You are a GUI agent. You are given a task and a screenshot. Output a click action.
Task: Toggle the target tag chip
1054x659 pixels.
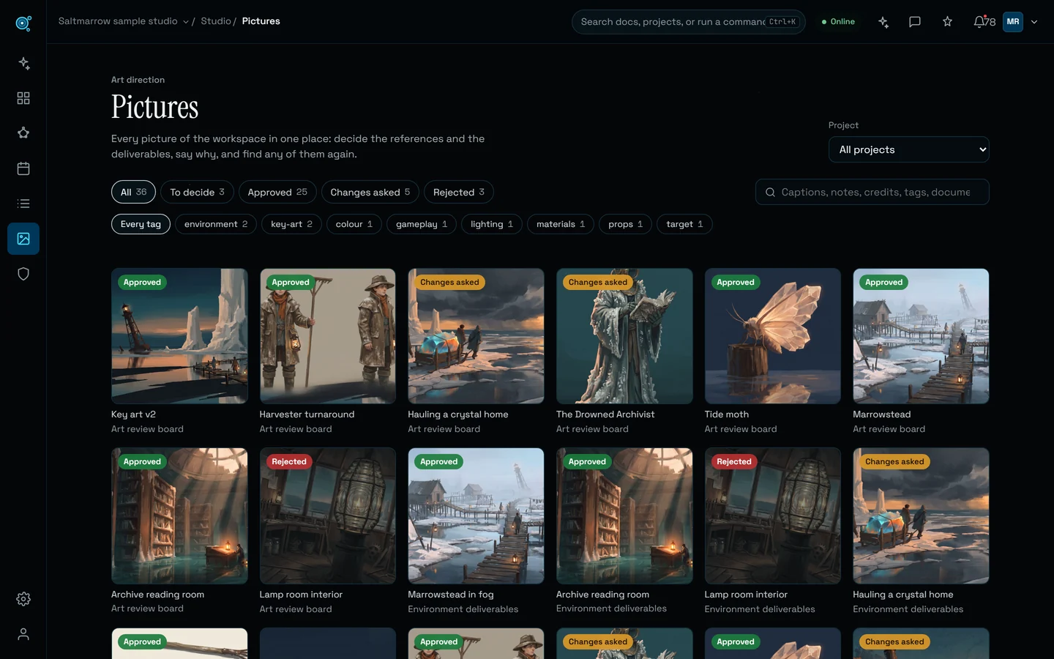tap(684, 224)
